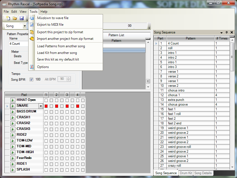This screenshot has height=178, width=237.
Task: Open the File menu
Action: [6, 12]
